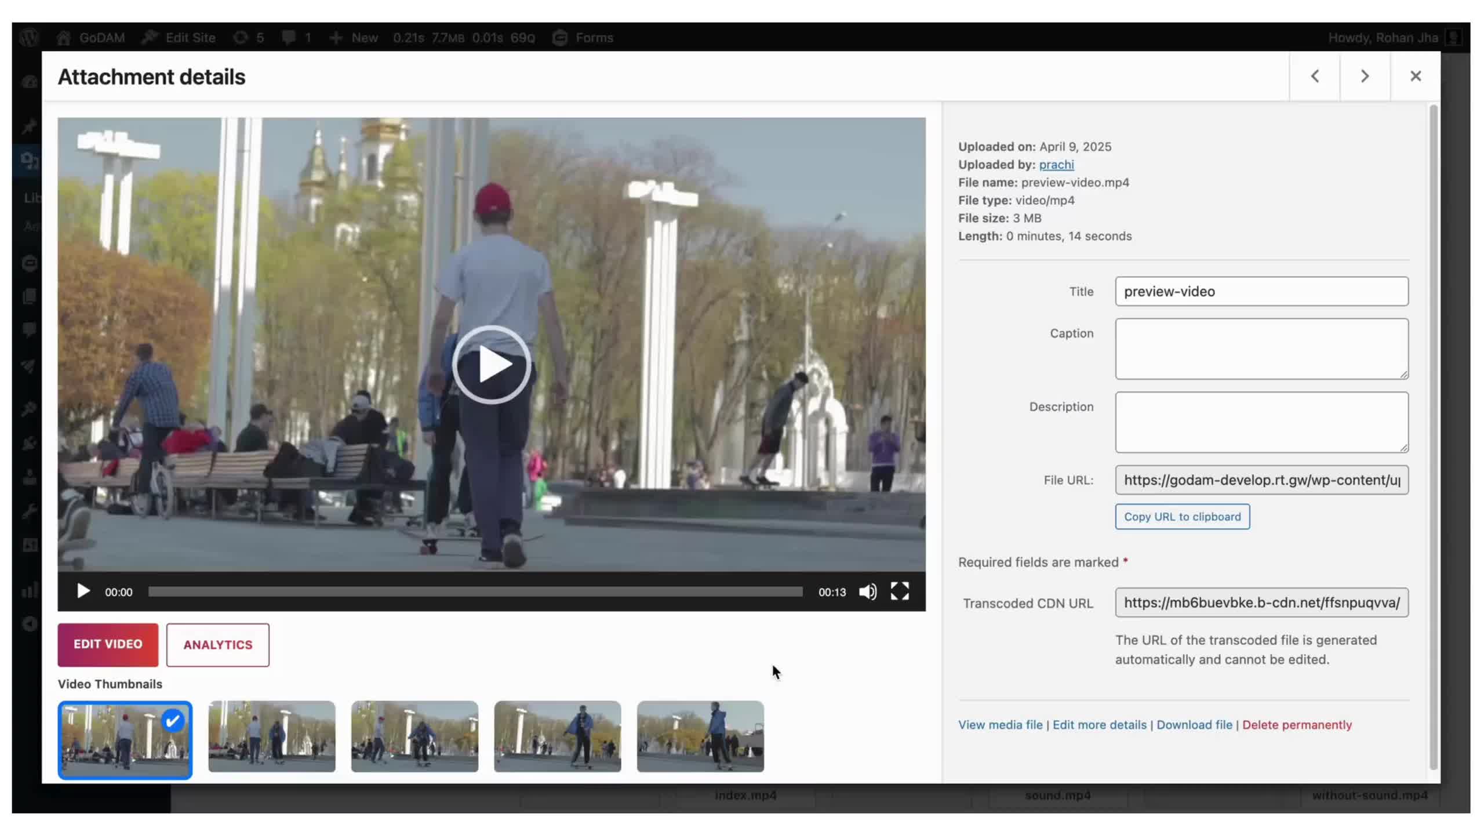The width and height of the screenshot is (1484, 835).
Task: Open the New content menu in the admin bar
Action: tap(354, 38)
